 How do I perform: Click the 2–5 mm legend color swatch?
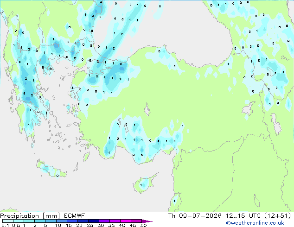pos(40,221)
